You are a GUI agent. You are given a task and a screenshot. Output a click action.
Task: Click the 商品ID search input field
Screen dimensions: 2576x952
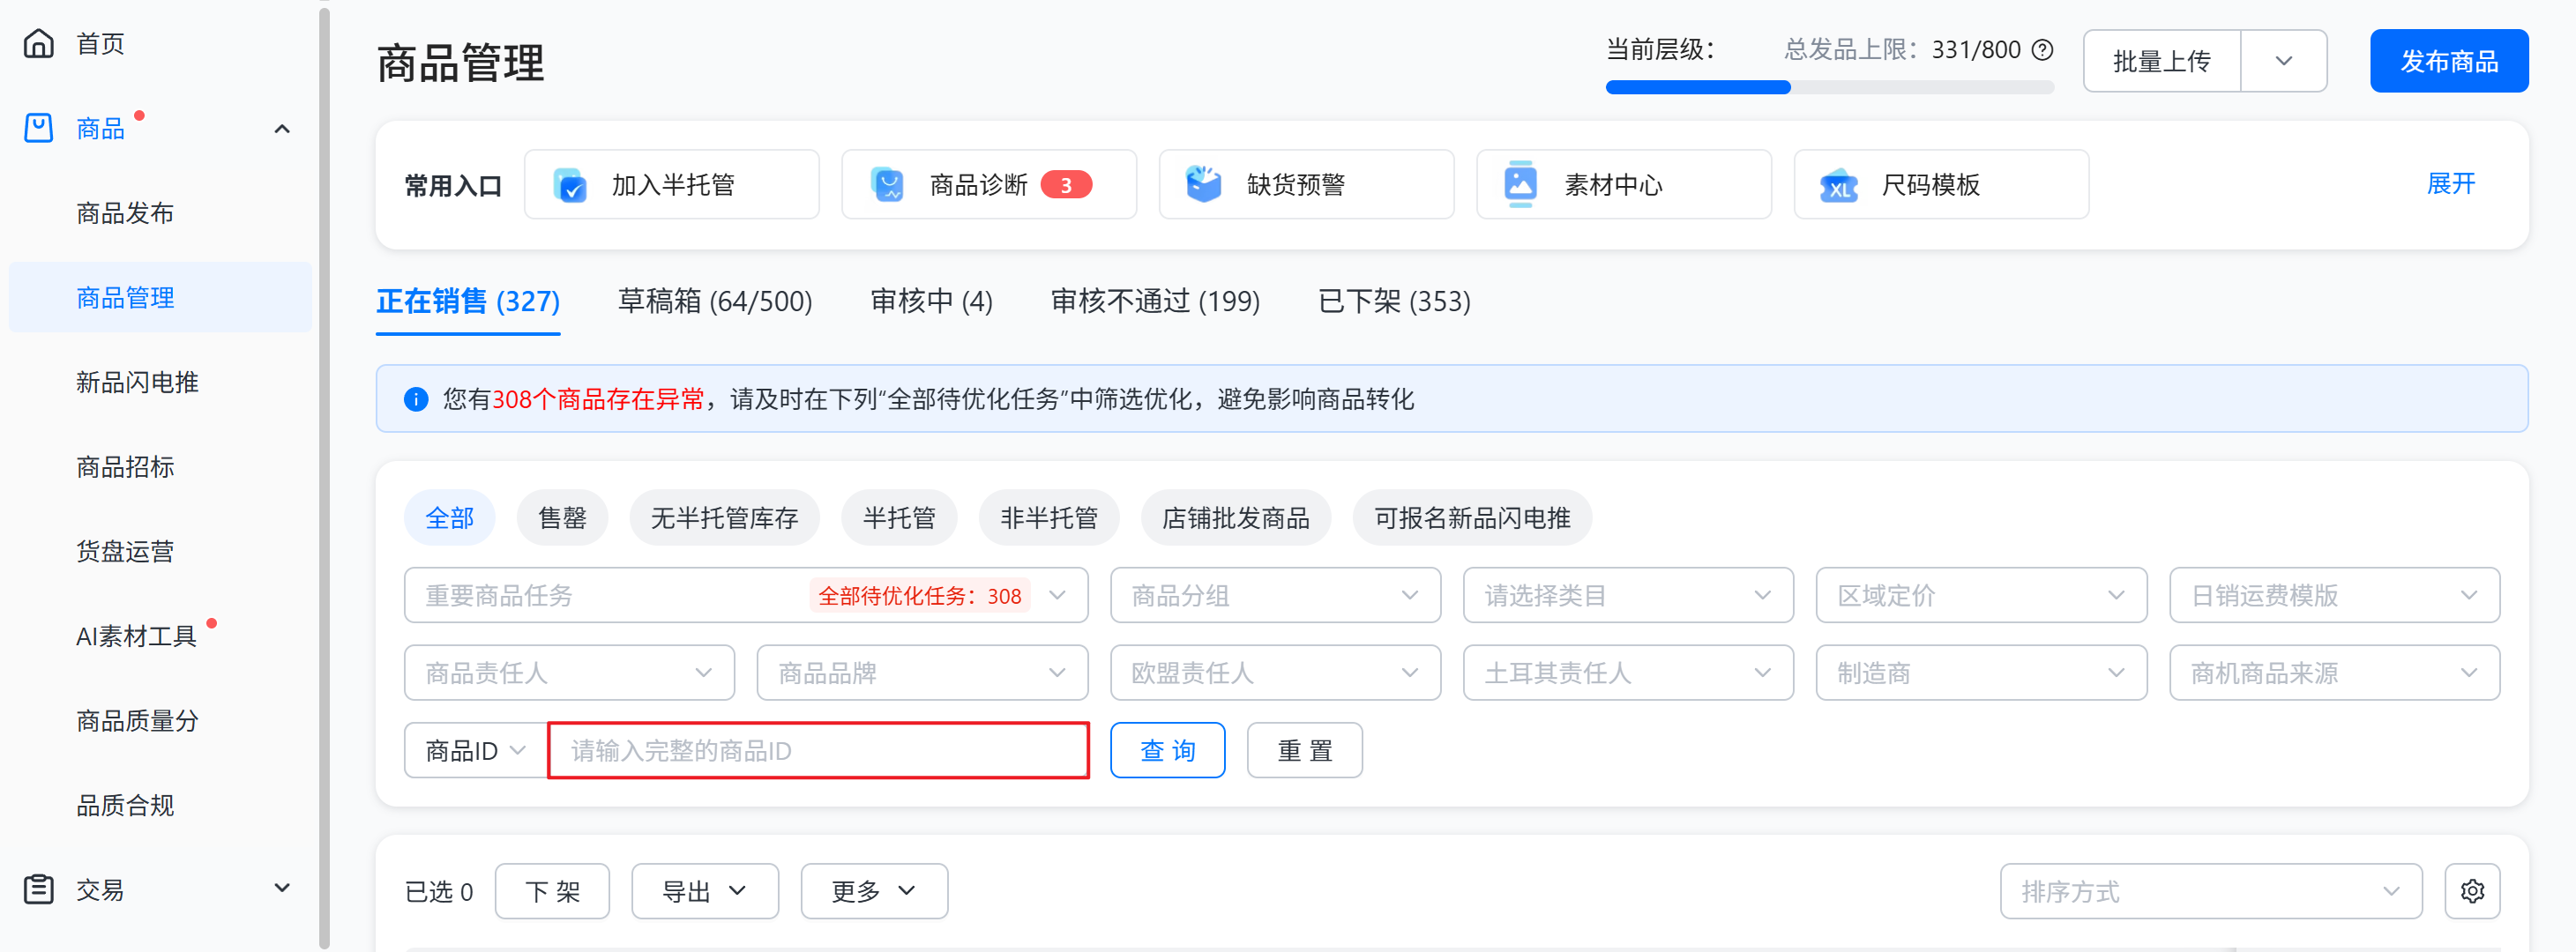[x=818, y=751]
